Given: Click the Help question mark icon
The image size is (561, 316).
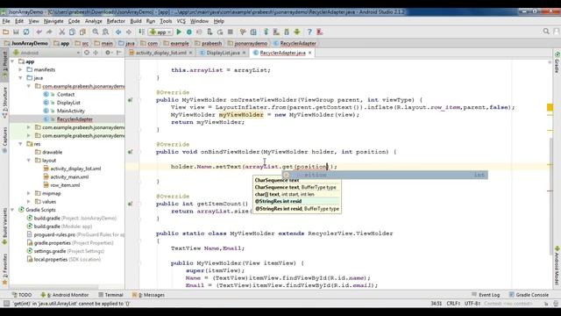Looking at the screenshot, I should [309, 32].
